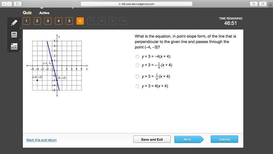Go to quiz question 1

[26, 21]
